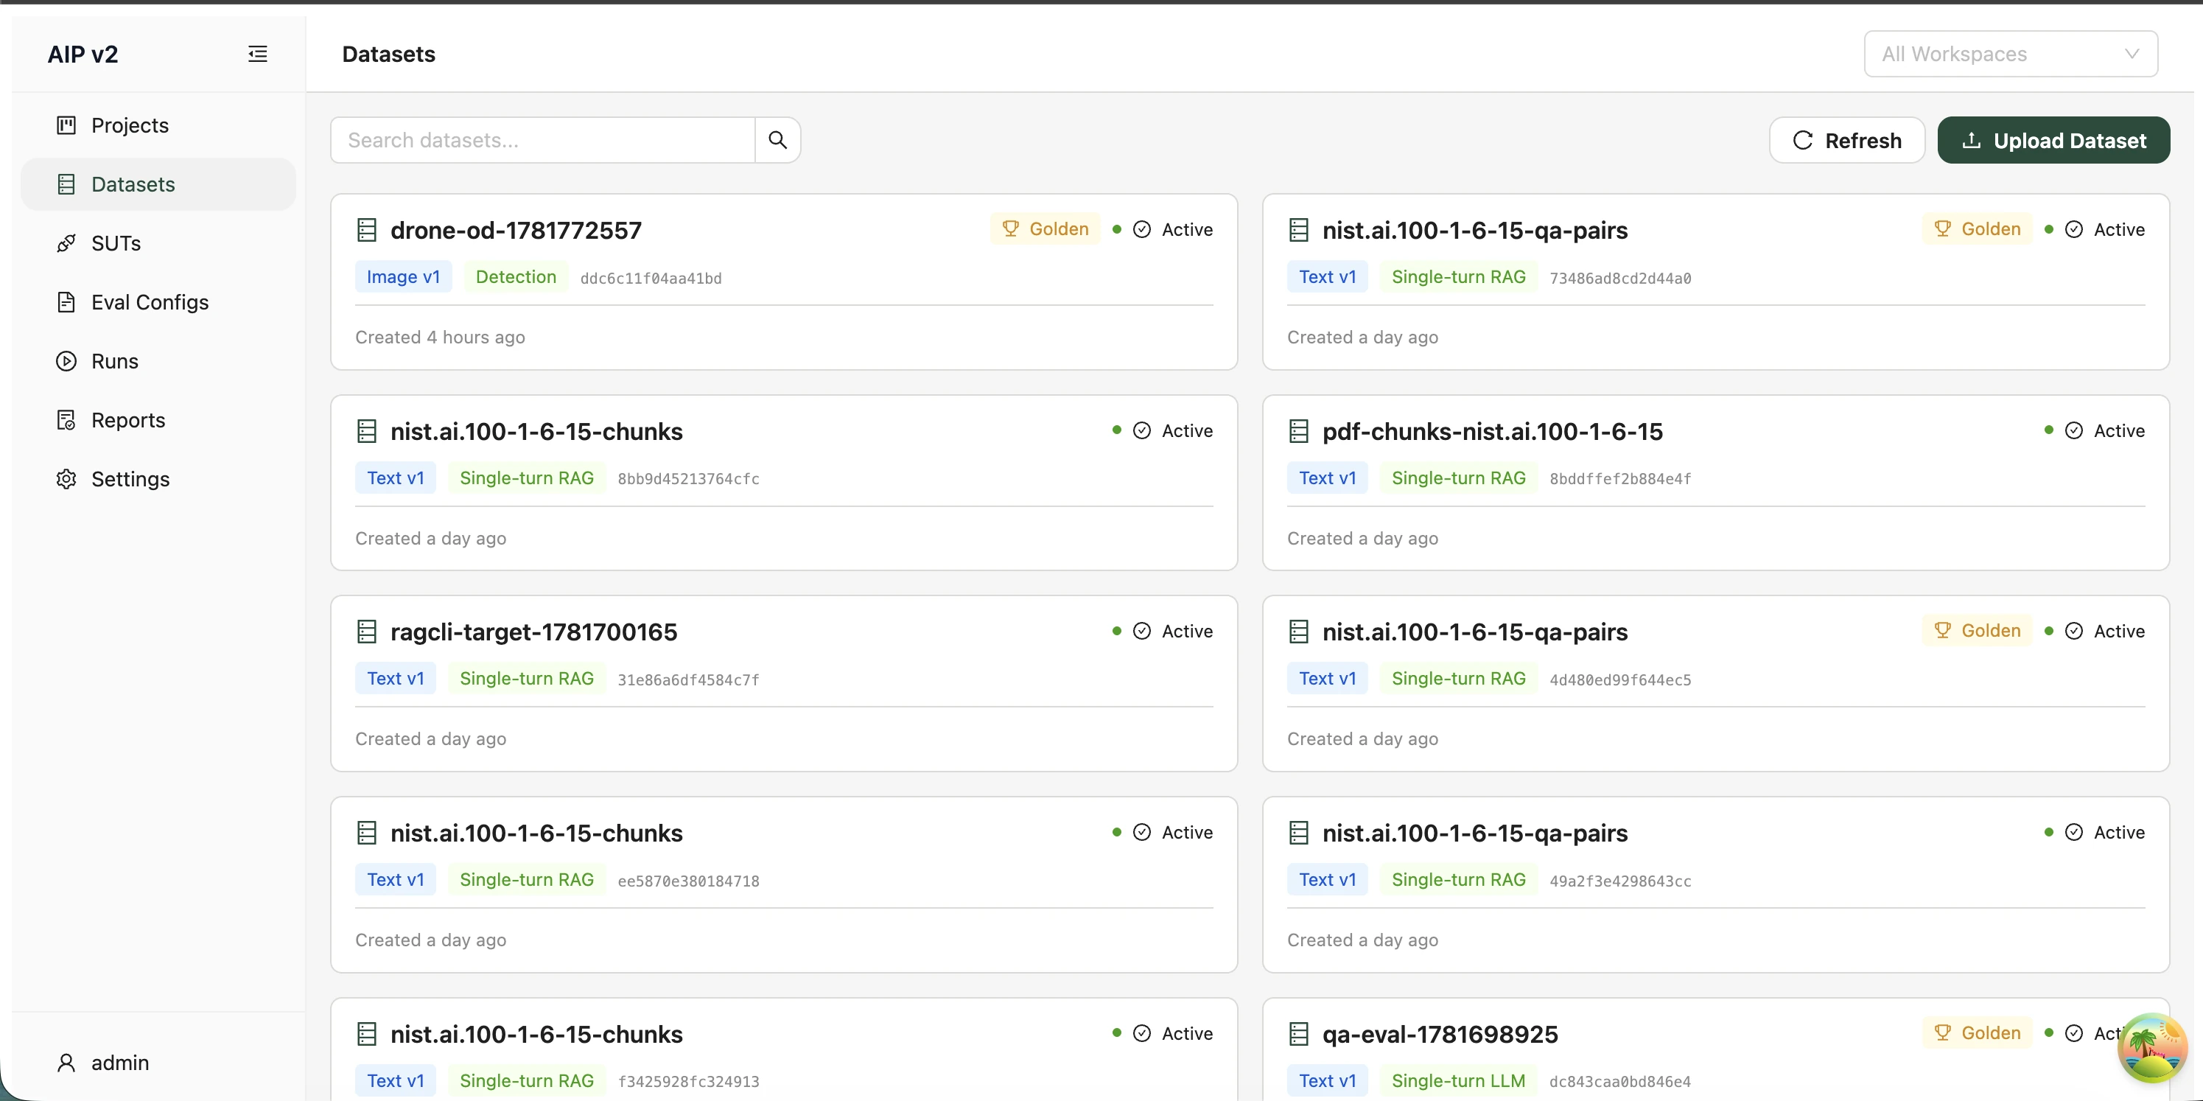Click the Active check icon on ragcli-target card
This screenshot has height=1101, width=2203.
tap(1142, 631)
